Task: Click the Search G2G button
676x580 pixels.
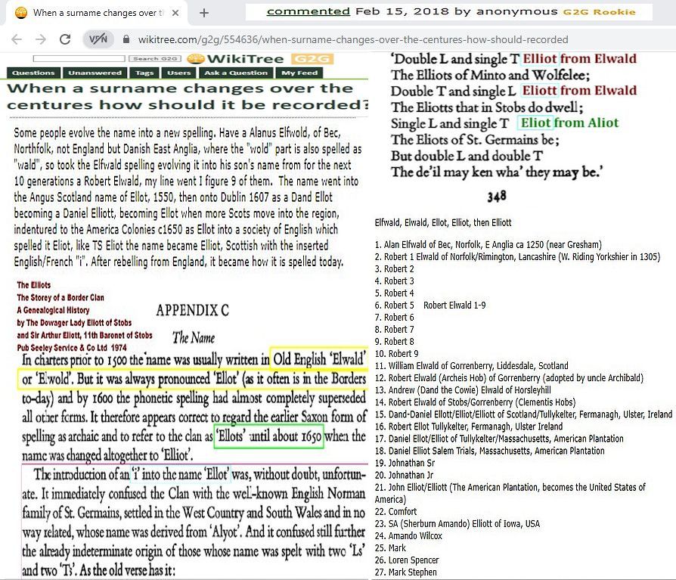Action: point(155,59)
